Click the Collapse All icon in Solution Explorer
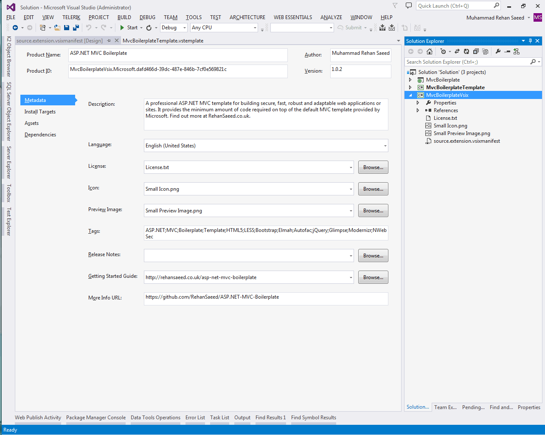This screenshot has height=435, width=545. click(x=475, y=51)
